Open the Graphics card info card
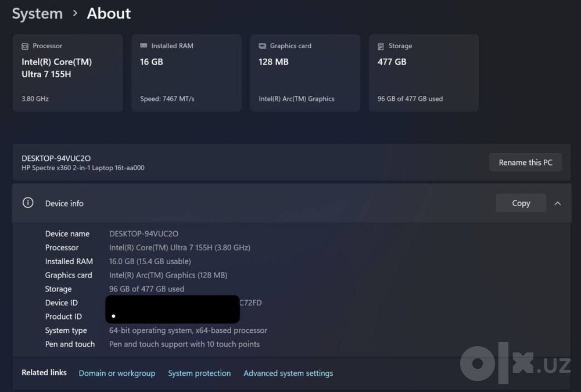This screenshot has width=581, height=392. pyautogui.click(x=305, y=73)
